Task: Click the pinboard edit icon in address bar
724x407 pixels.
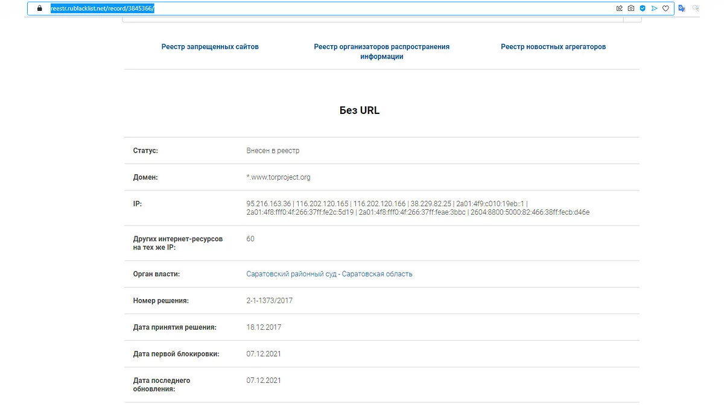Action: (x=619, y=8)
